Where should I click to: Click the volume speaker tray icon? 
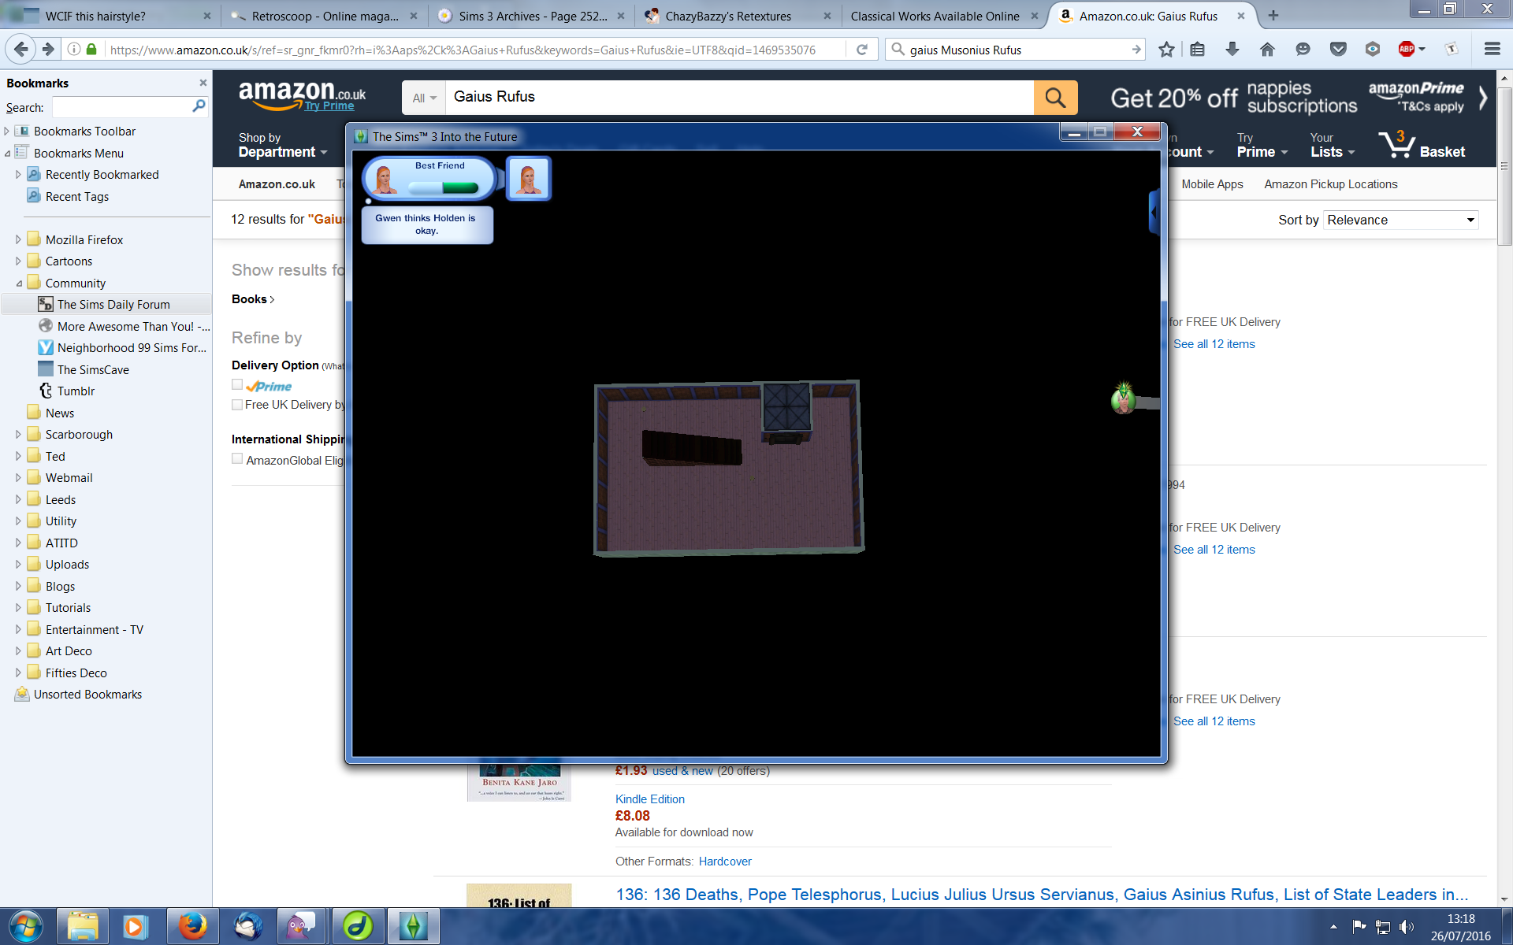click(1407, 927)
